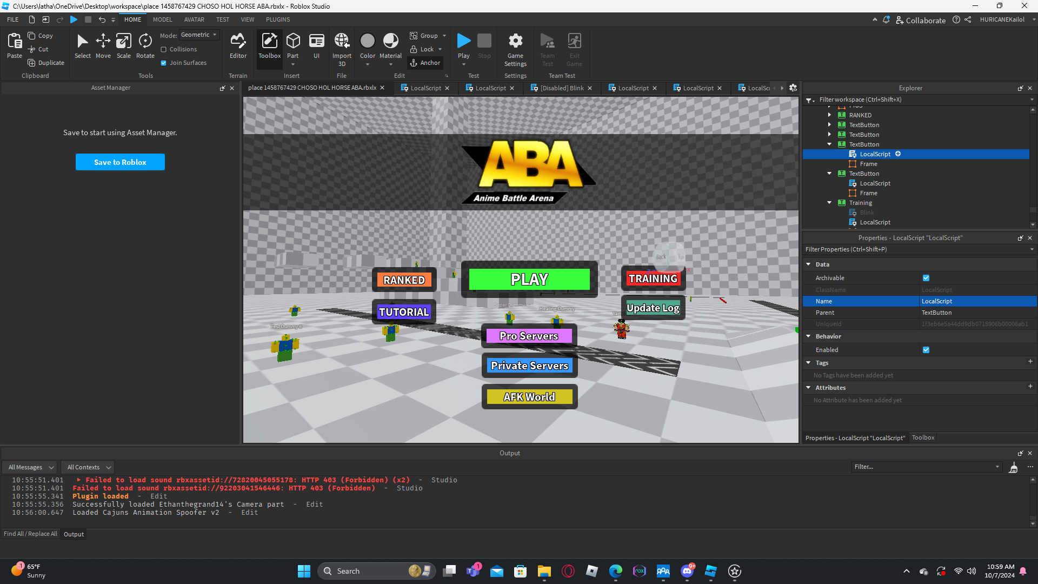This screenshot has width=1038, height=584.
Task: Uncheck Join Surfaces option
Action: click(x=164, y=63)
